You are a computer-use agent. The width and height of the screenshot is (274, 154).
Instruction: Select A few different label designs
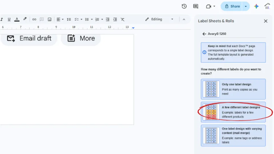[x=233, y=112]
